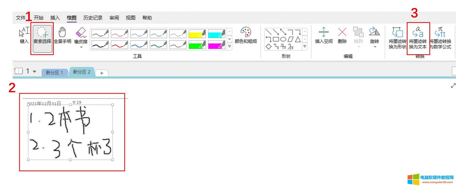The image size is (456, 187).
Task: Open the notebook list dropdown arrow
Action: pos(34,72)
